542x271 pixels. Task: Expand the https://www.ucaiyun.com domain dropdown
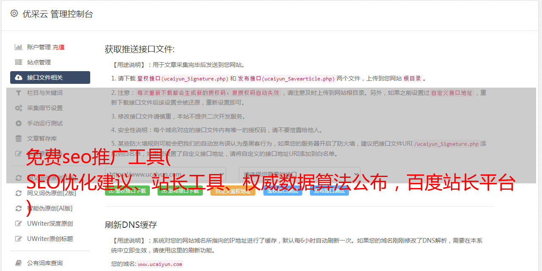[x=166, y=174]
